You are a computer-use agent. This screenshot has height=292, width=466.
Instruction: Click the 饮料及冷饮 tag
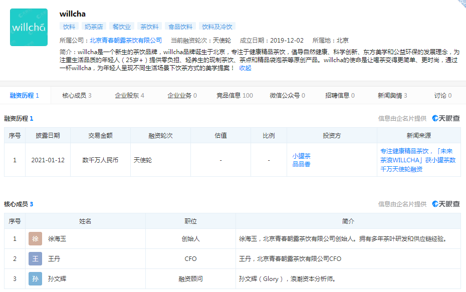(x=217, y=27)
